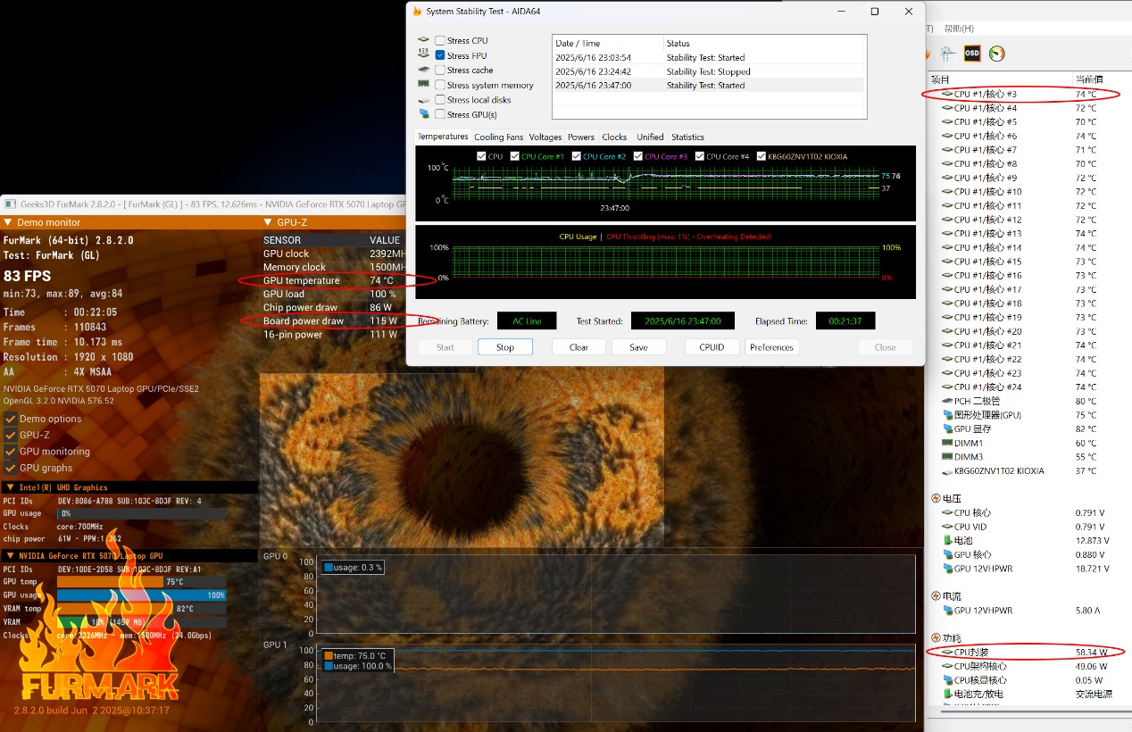Disable the GPU-Z checkbox in the FurMark panel
The width and height of the screenshot is (1132, 732).
pyautogui.click(x=11, y=435)
